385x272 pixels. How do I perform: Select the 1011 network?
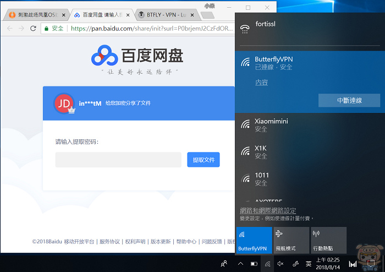tap(310, 180)
